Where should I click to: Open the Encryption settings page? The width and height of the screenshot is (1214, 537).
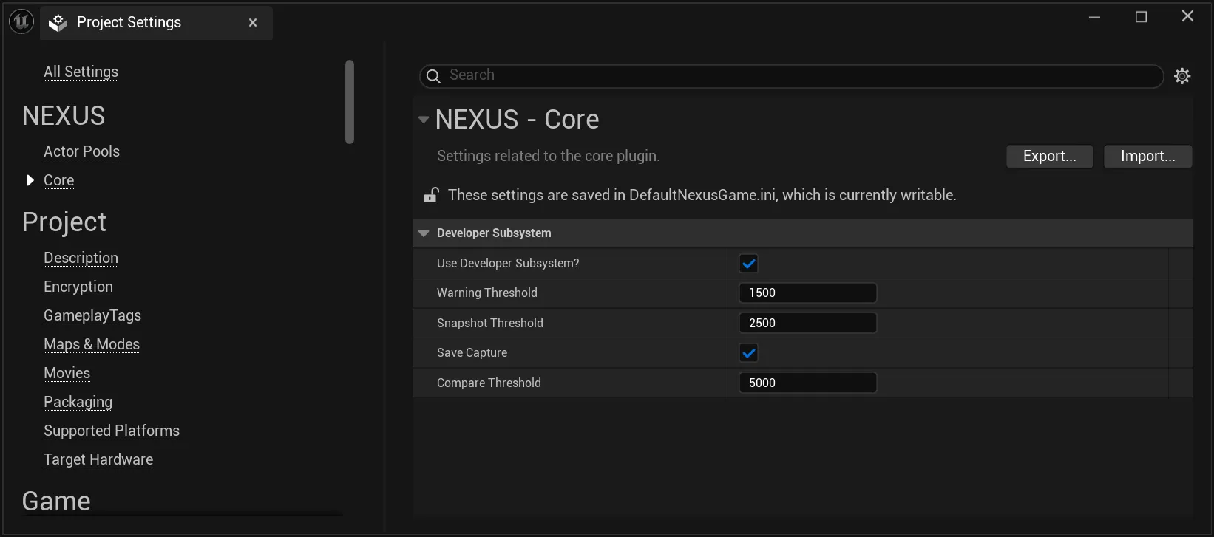coord(78,287)
